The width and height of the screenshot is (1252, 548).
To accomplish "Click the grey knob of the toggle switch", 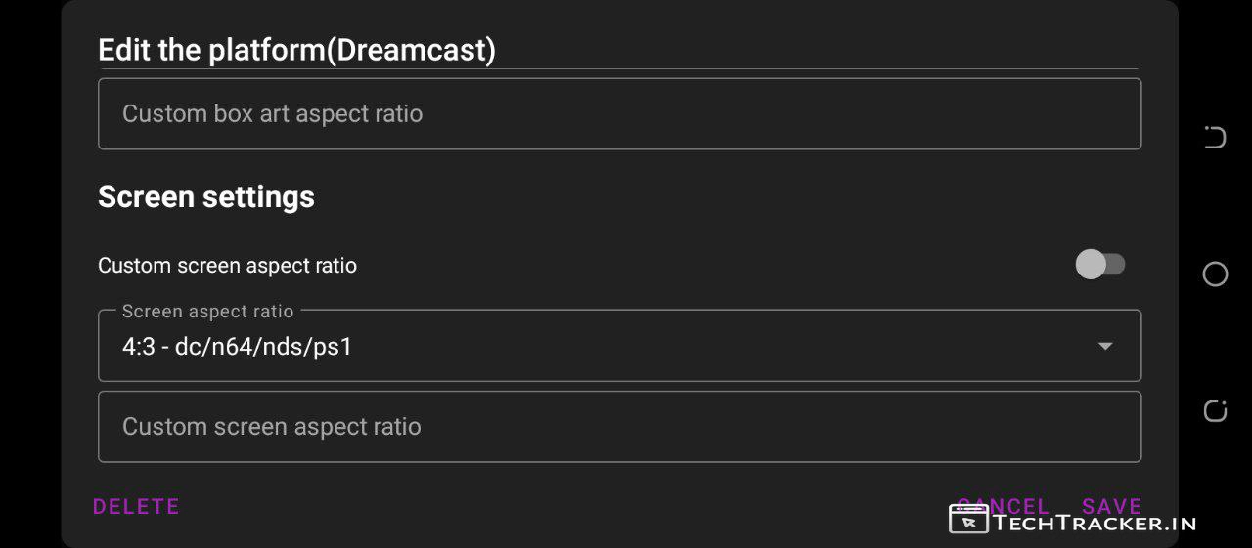I will tap(1091, 265).
